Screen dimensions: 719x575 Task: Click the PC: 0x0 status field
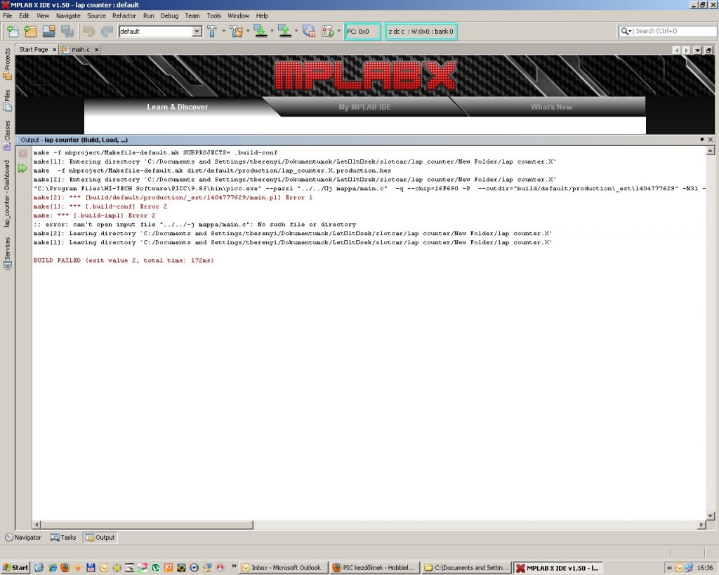pos(362,31)
